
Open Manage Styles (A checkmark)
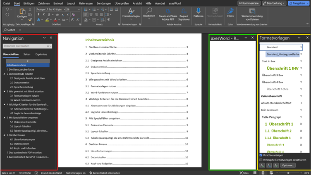coord(276,165)
